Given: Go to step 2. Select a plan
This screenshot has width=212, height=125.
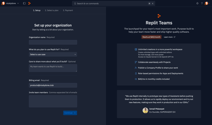Looking at the screenshot, I should click(52, 10).
